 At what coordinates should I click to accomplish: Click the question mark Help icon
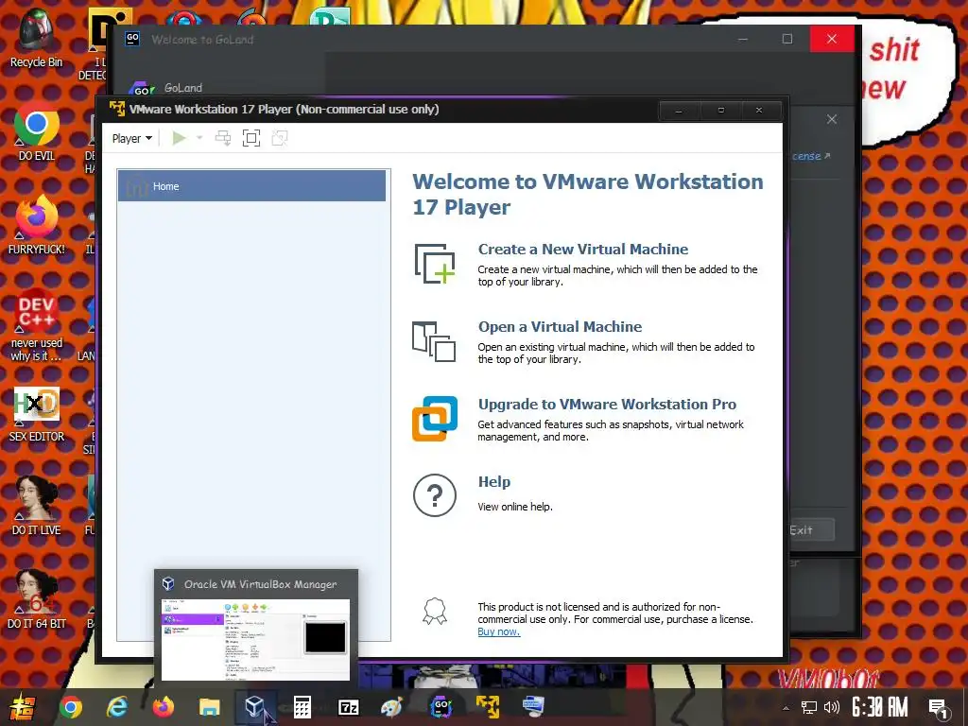[435, 495]
